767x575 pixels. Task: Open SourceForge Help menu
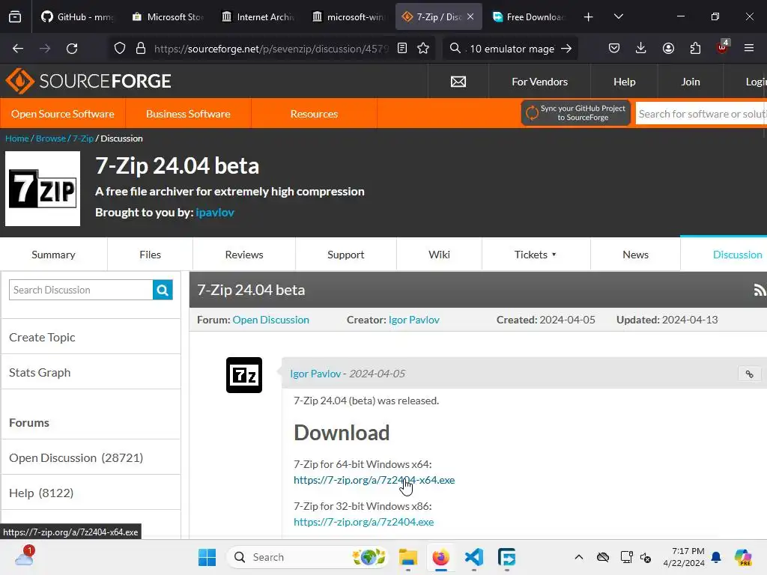pos(624,82)
